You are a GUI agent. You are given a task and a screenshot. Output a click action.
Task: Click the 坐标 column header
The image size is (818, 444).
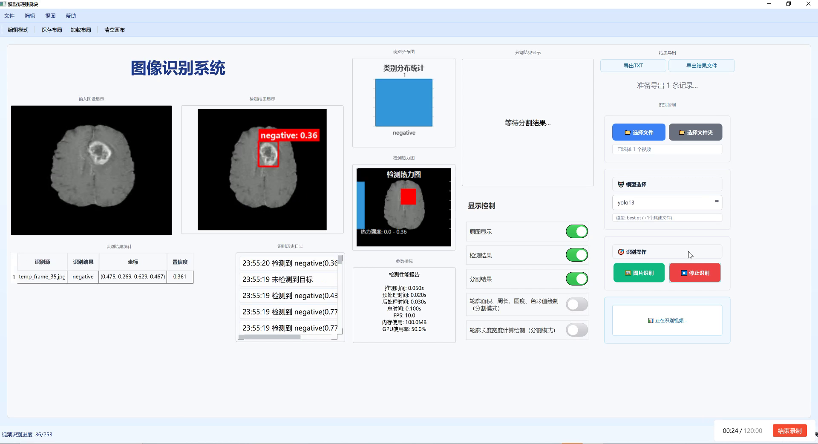pos(133,262)
